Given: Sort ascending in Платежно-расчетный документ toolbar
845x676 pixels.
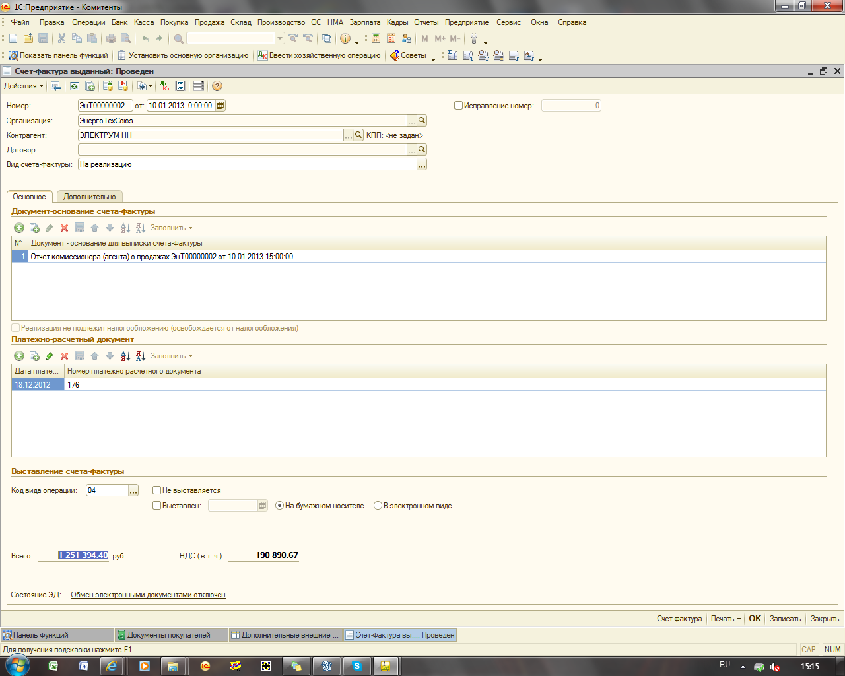Looking at the screenshot, I should [x=125, y=356].
